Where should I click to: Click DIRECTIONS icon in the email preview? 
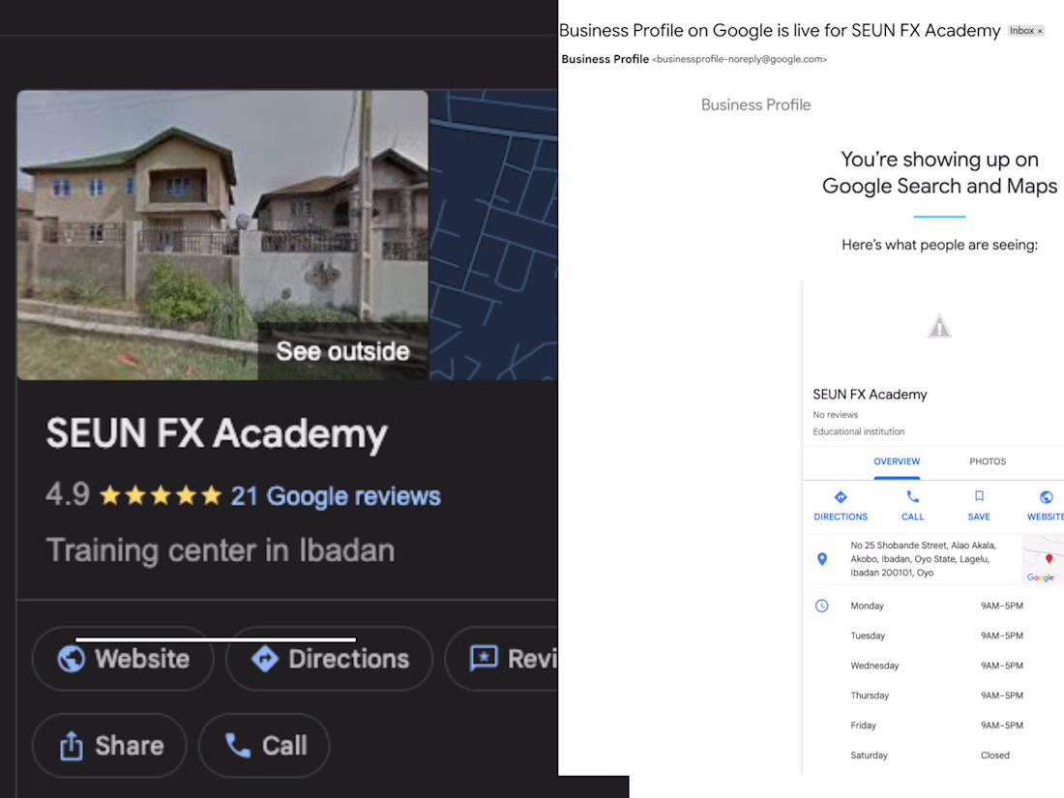[x=840, y=497]
